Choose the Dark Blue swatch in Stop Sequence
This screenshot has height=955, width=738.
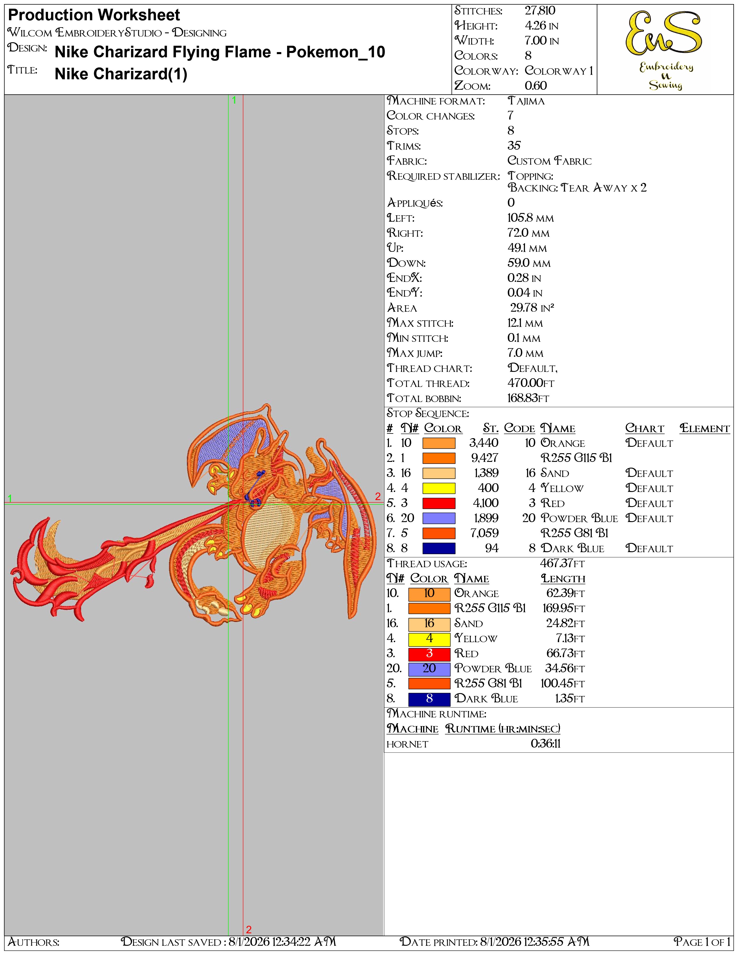(x=438, y=548)
